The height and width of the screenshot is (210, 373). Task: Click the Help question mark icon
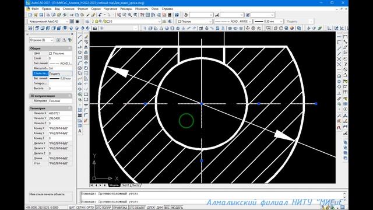(177, 15)
